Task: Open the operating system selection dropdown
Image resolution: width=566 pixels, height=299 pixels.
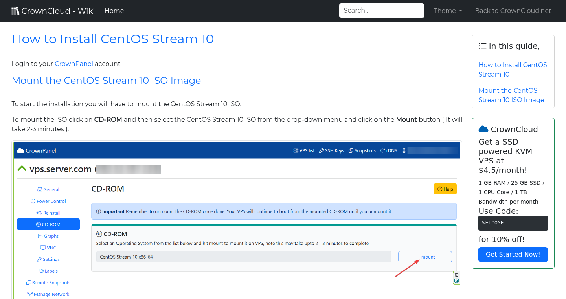Action: tap(243, 257)
